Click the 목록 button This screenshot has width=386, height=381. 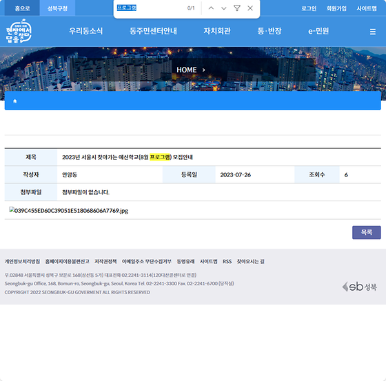click(x=366, y=232)
